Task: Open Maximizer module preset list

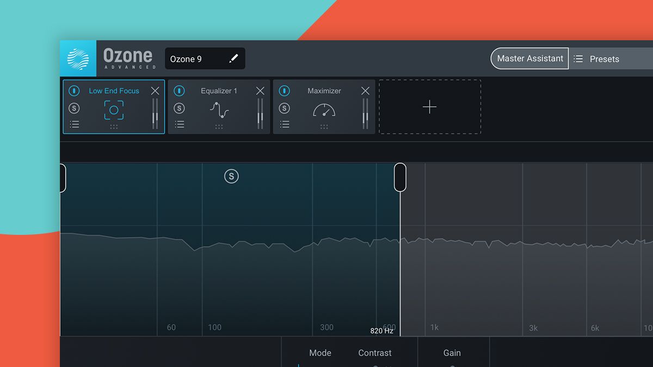Action: [284, 125]
